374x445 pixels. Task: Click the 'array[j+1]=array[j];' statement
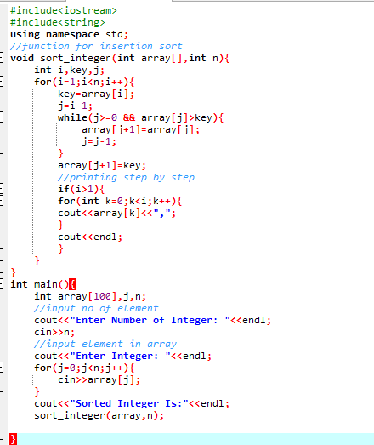pyautogui.click(x=140, y=129)
